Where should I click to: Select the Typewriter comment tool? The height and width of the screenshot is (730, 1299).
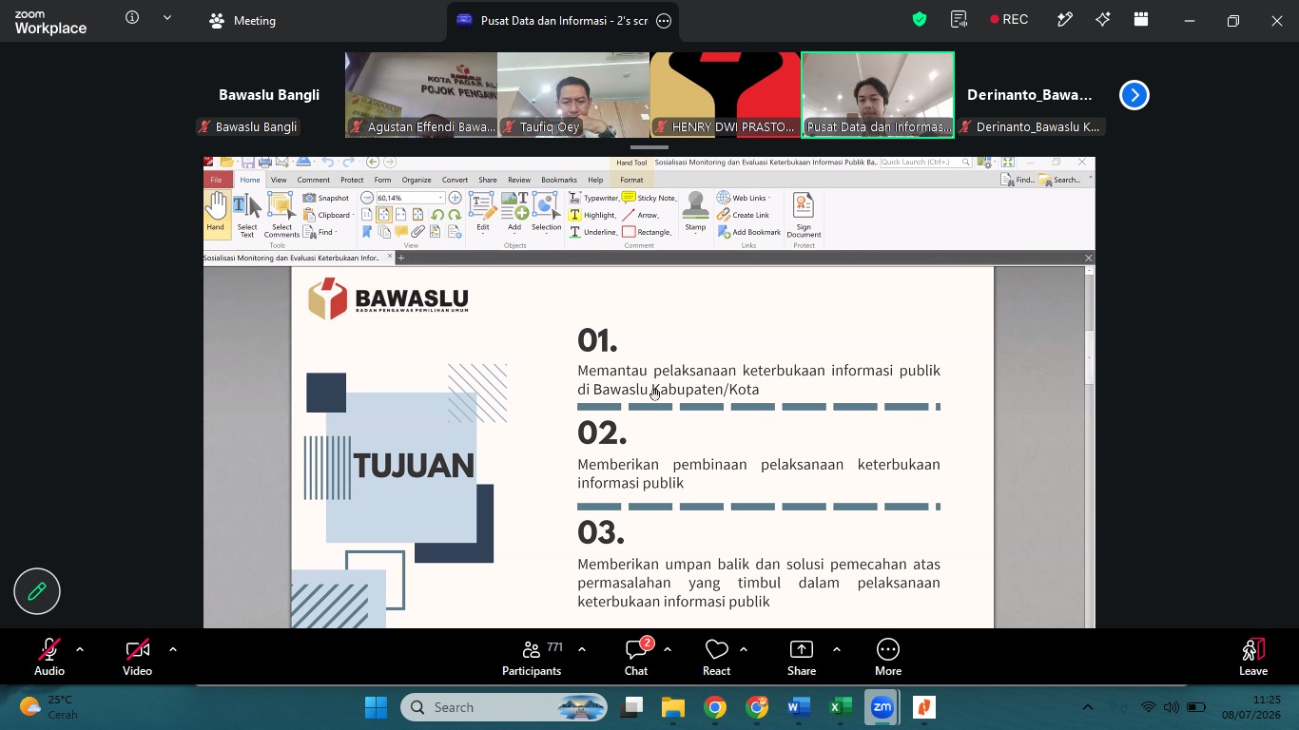tap(594, 198)
